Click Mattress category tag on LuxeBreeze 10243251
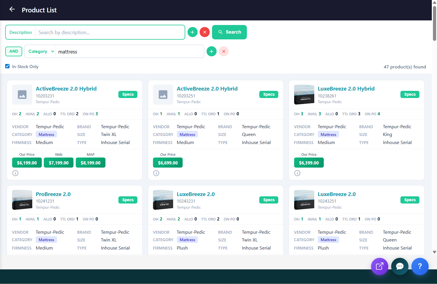This screenshot has width=437, height=284. click(x=328, y=240)
